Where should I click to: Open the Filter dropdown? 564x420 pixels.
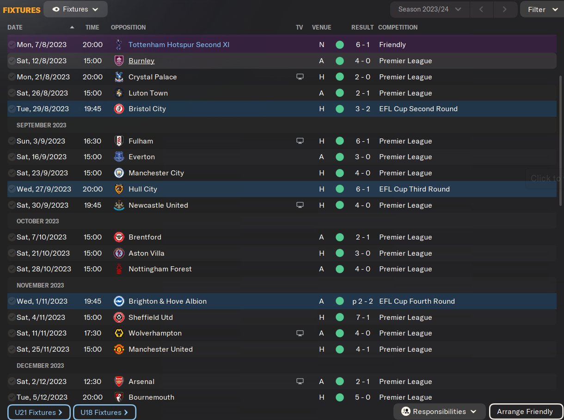click(x=542, y=9)
